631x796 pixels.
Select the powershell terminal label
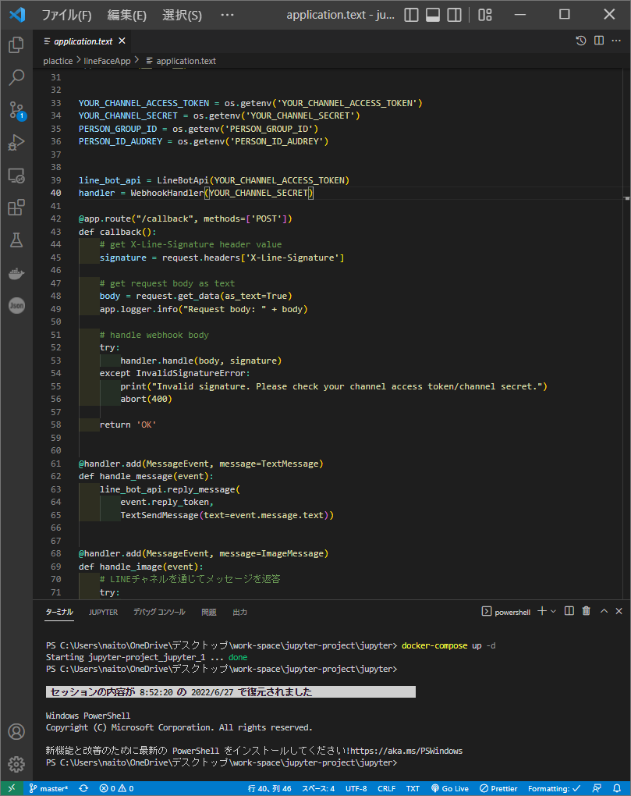[506, 612]
